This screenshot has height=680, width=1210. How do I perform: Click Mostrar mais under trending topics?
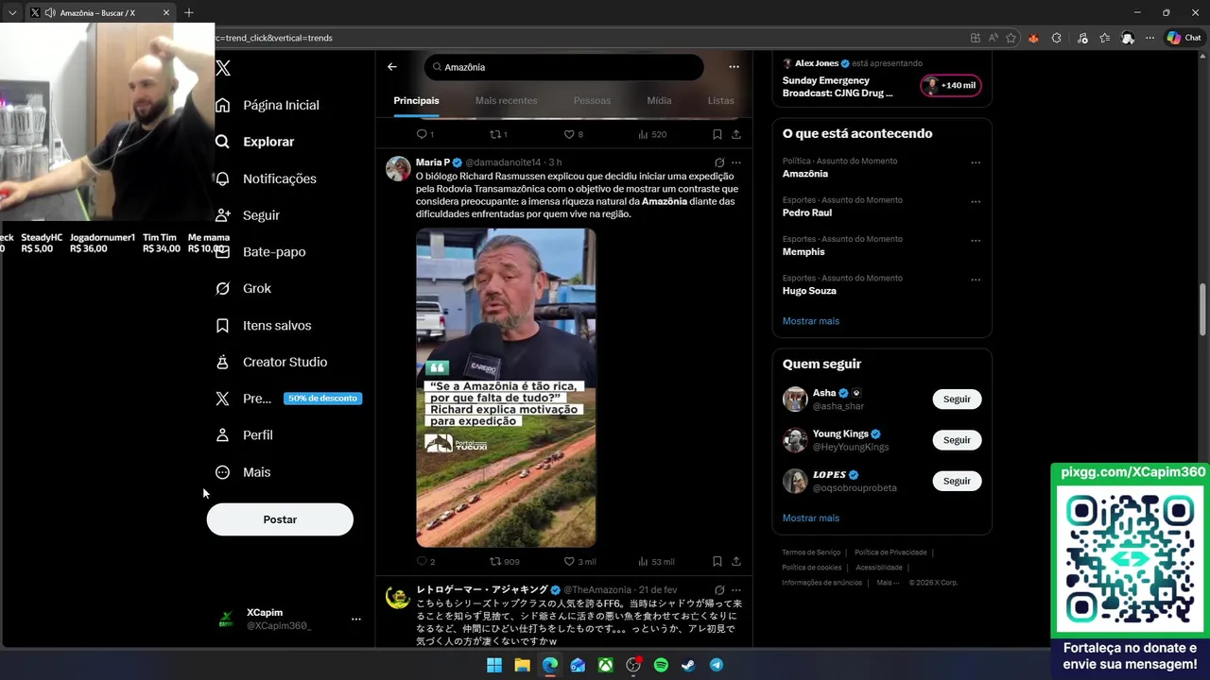[810, 321]
